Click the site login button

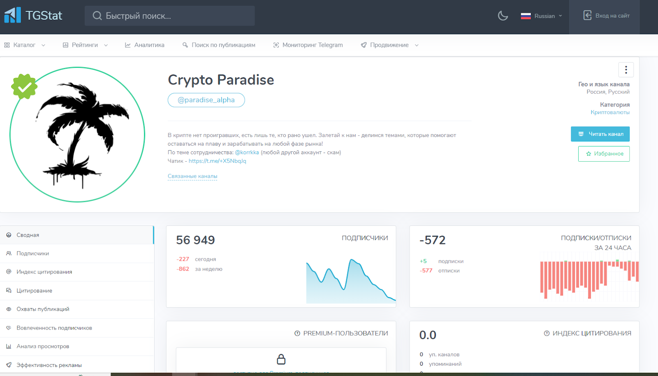coord(607,16)
